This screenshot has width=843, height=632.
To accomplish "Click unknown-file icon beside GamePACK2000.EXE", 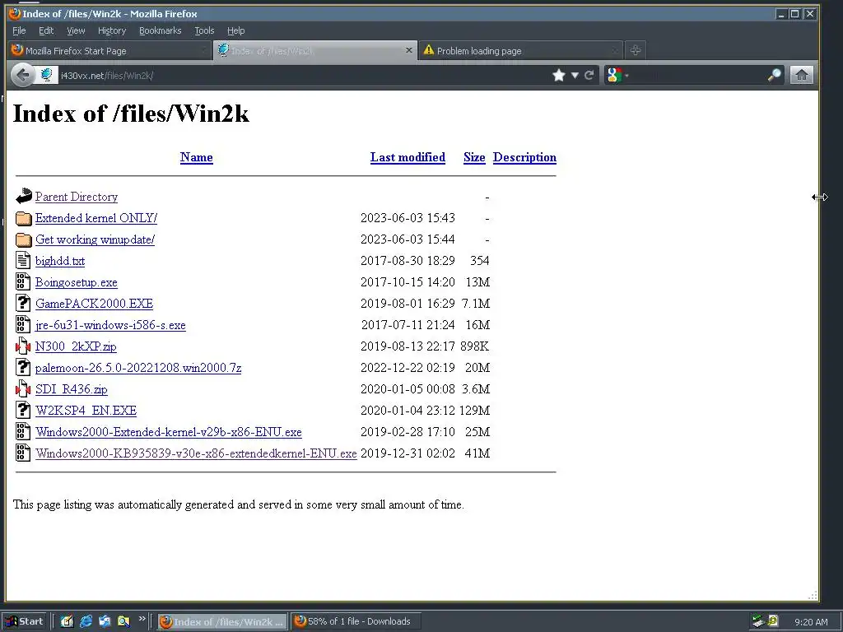I will [x=23, y=304].
